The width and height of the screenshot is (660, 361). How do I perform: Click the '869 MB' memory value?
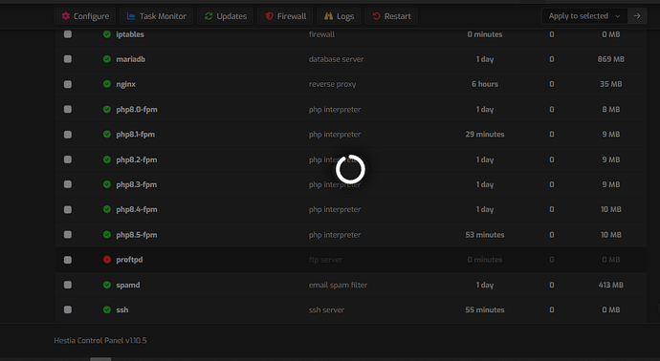tap(611, 59)
